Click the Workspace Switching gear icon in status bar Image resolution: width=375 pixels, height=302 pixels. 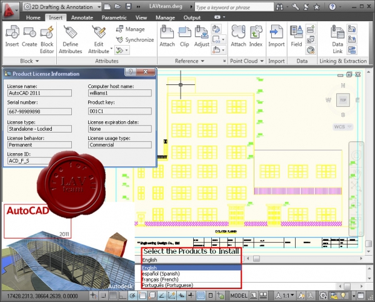pos(323,296)
